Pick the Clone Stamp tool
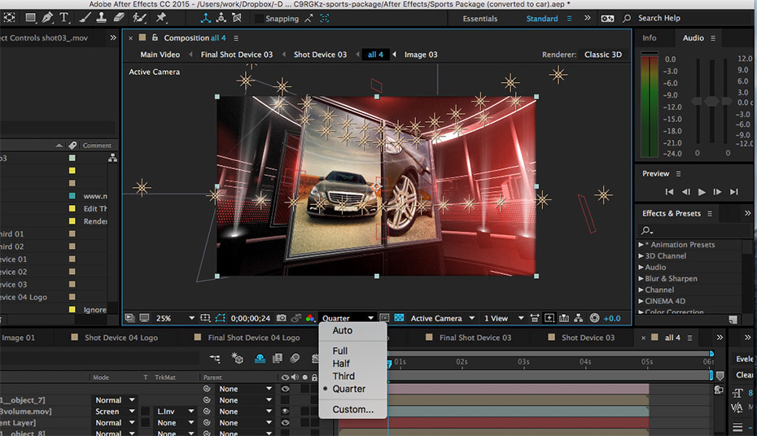Image resolution: width=757 pixels, height=436 pixels. [x=103, y=17]
